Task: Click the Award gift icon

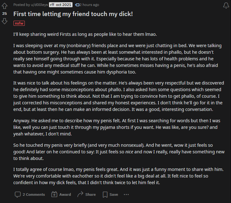Action: click(54, 195)
